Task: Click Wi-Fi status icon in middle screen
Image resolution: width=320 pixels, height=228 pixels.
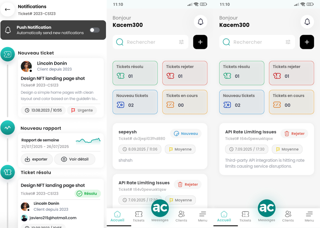Action: (x=196, y=4)
